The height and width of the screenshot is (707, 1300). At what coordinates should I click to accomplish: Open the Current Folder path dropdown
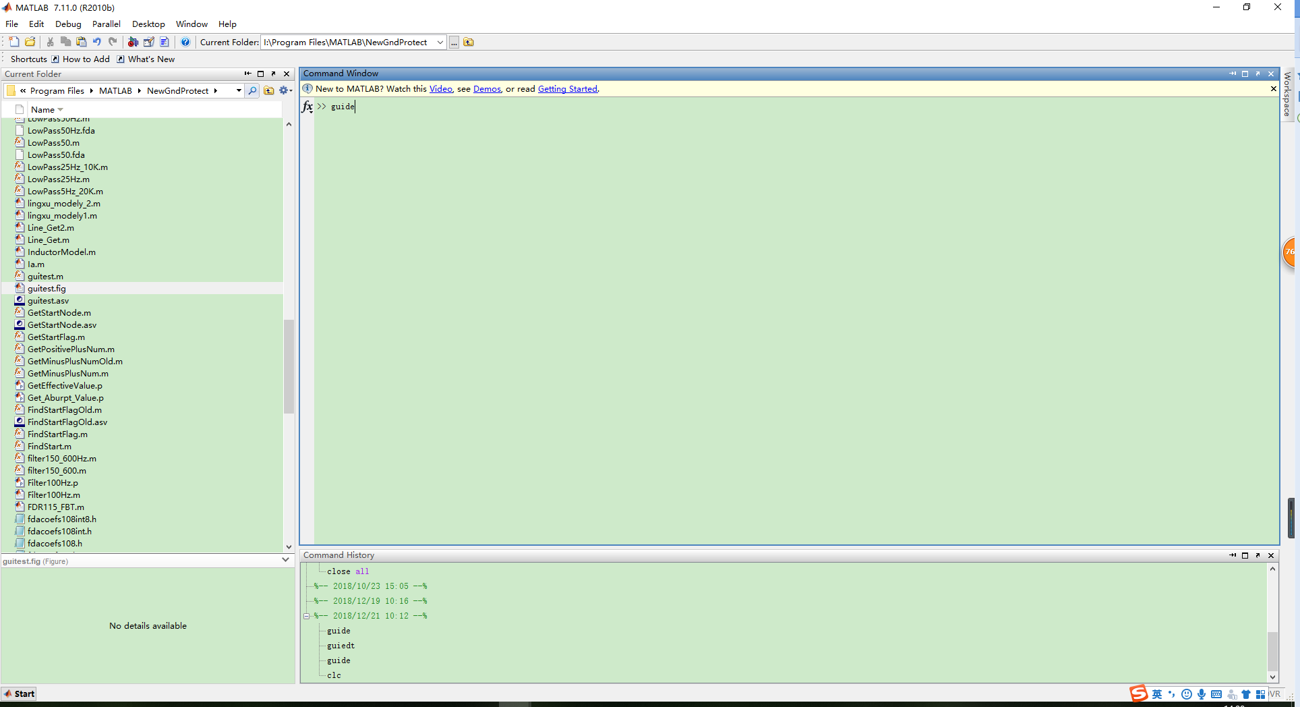[x=440, y=43]
